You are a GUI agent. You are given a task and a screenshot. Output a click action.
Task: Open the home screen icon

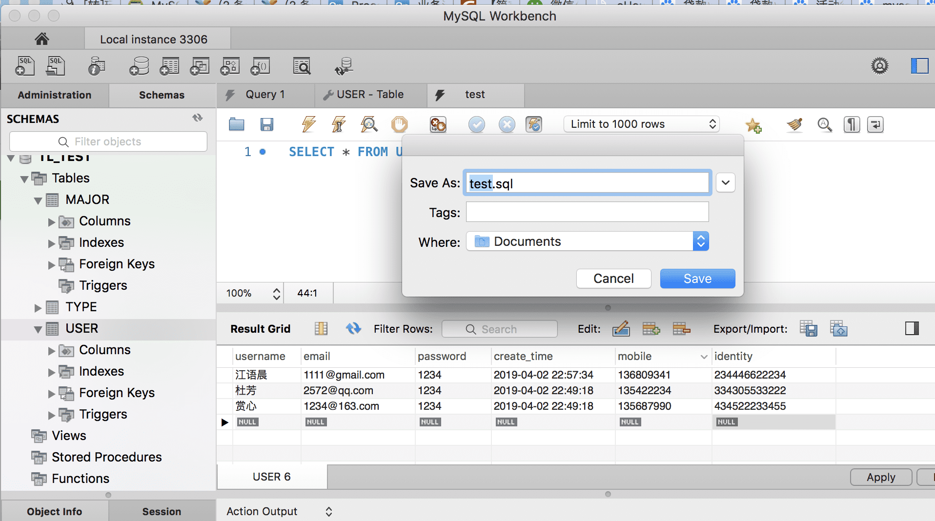click(x=42, y=39)
